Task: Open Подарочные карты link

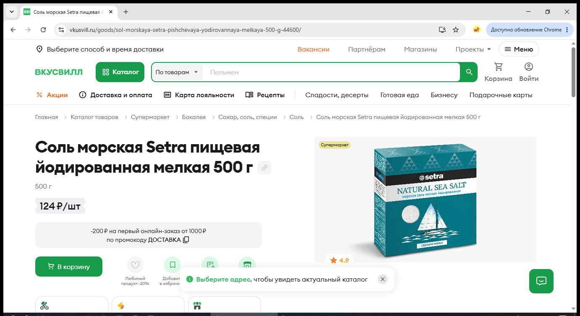Action: [501, 95]
